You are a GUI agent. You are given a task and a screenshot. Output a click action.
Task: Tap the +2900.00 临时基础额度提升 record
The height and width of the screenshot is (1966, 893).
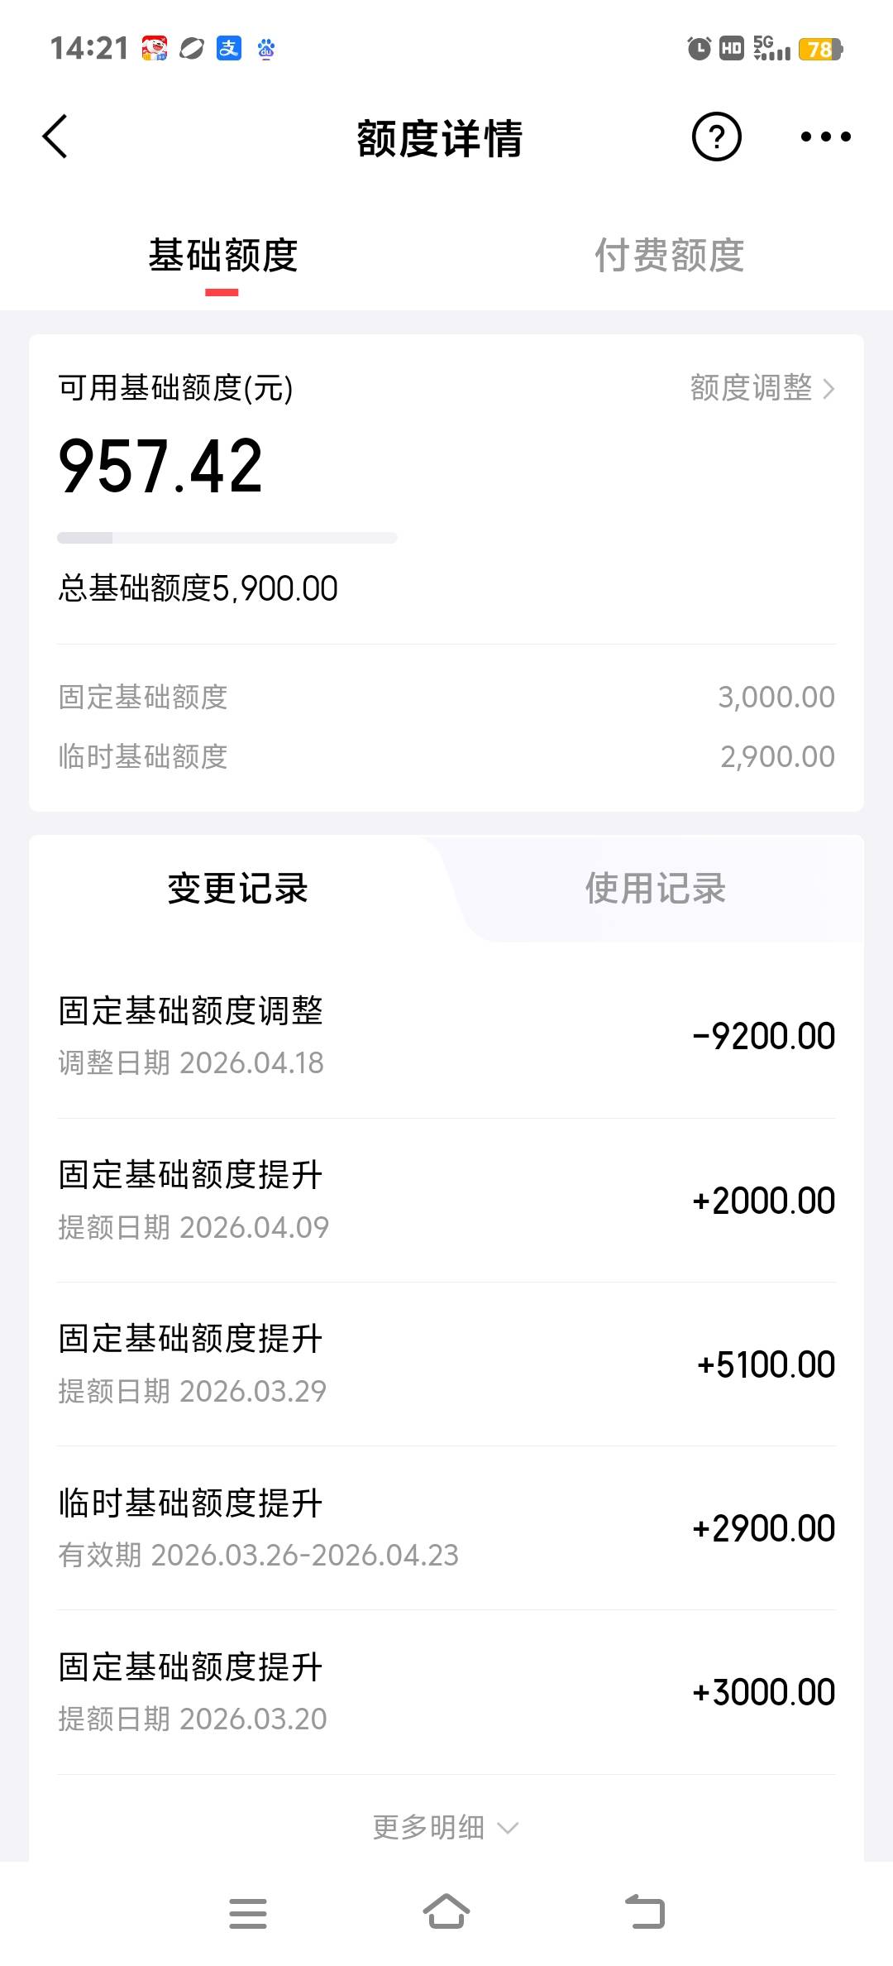click(x=446, y=1527)
